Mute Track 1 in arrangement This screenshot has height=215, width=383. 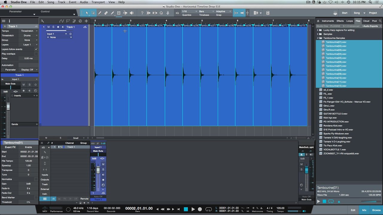pyautogui.click(x=48, y=27)
